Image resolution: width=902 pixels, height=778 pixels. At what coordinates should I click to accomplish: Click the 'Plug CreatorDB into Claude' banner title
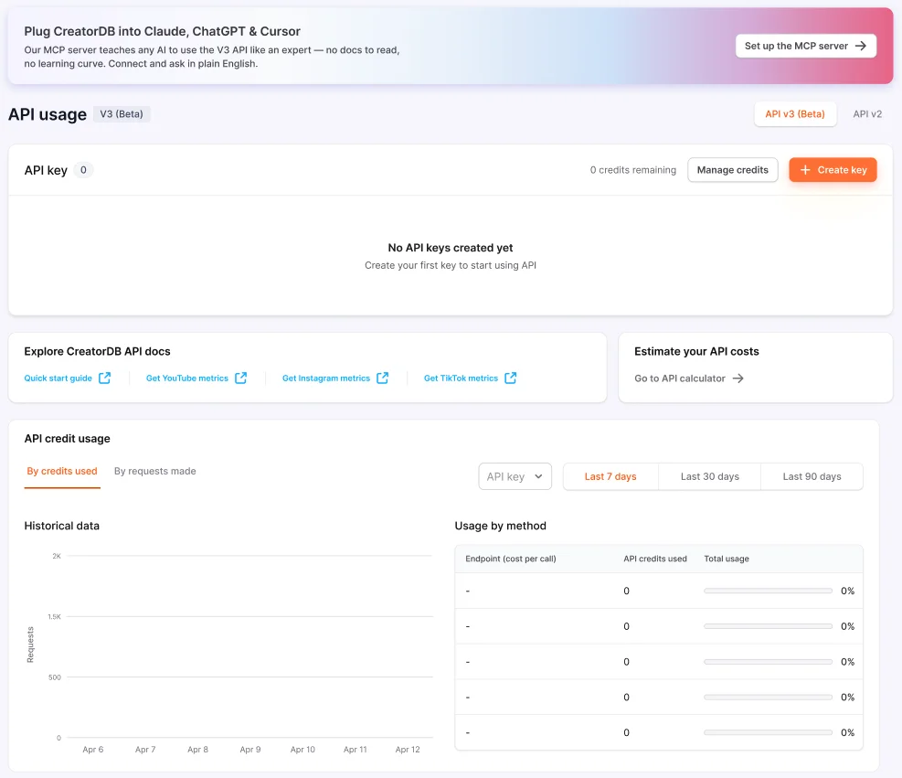[x=163, y=31]
